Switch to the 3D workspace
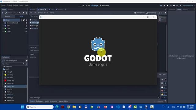The width and height of the screenshot is (196, 110). point(88,5)
